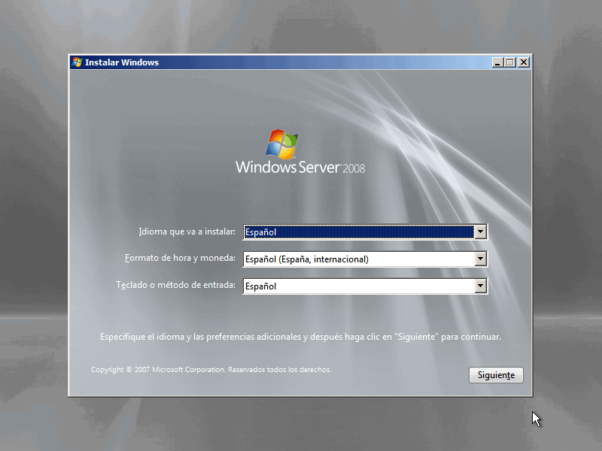Image resolution: width=602 pixels, height=451 pixels.
Task: Minimize the Instalar Windows window
Action: tap(497, 62)
